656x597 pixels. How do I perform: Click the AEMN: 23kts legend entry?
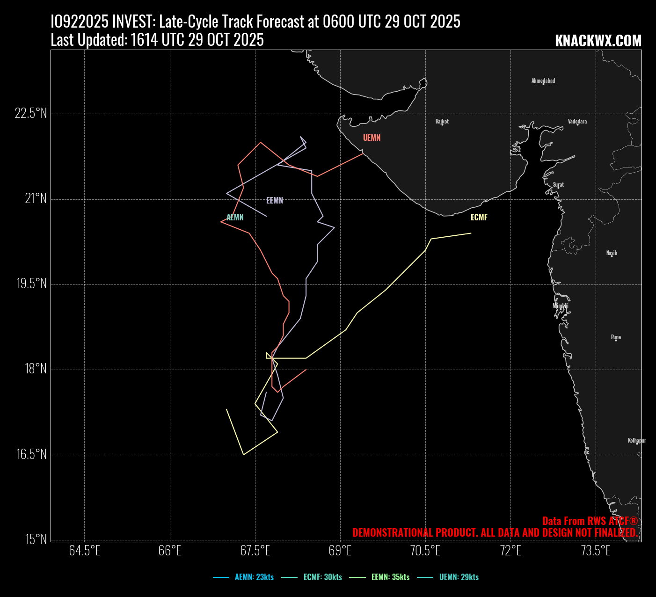click(254, 577)
